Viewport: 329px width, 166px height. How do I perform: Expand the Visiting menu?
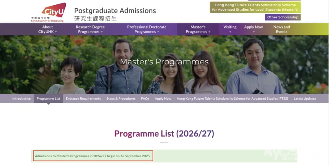coord(230,29)
